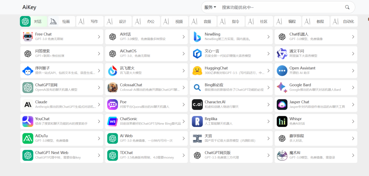Click the Google Bard sparkle icon
Viewport: 369px width, 176px height.
tap(282, 87)
